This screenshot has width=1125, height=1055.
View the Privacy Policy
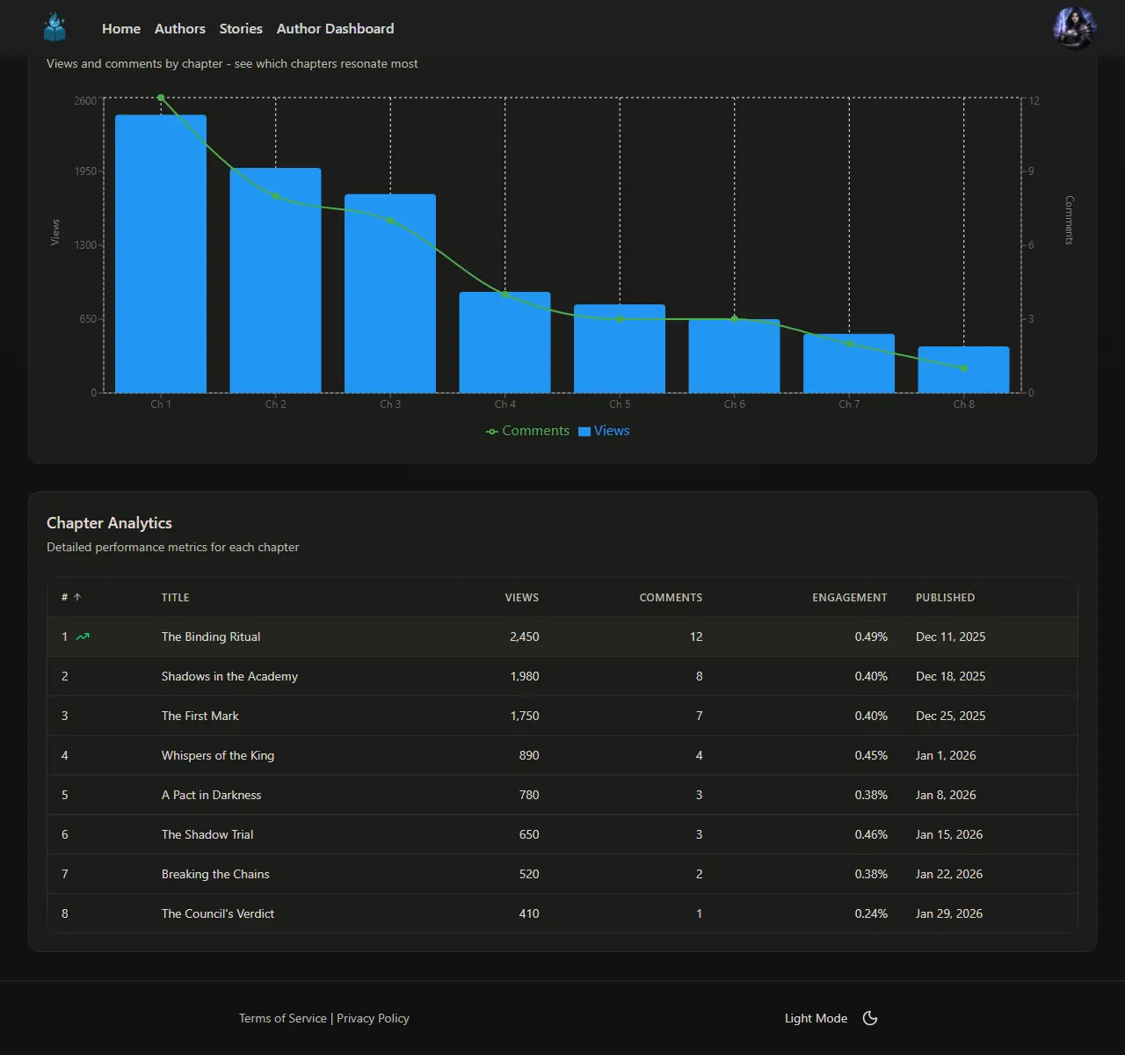pyautogui.click(x=373, y=1017)
